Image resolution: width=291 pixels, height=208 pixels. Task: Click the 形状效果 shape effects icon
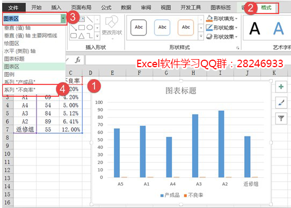pyautogui.click(x=209, y=37)
